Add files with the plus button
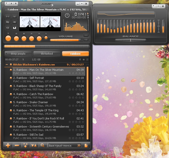 [x=8, y=146]
